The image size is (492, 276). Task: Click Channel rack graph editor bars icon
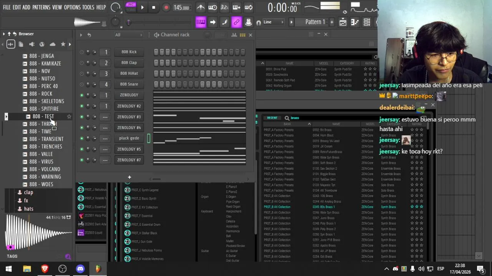pos(234,35)
